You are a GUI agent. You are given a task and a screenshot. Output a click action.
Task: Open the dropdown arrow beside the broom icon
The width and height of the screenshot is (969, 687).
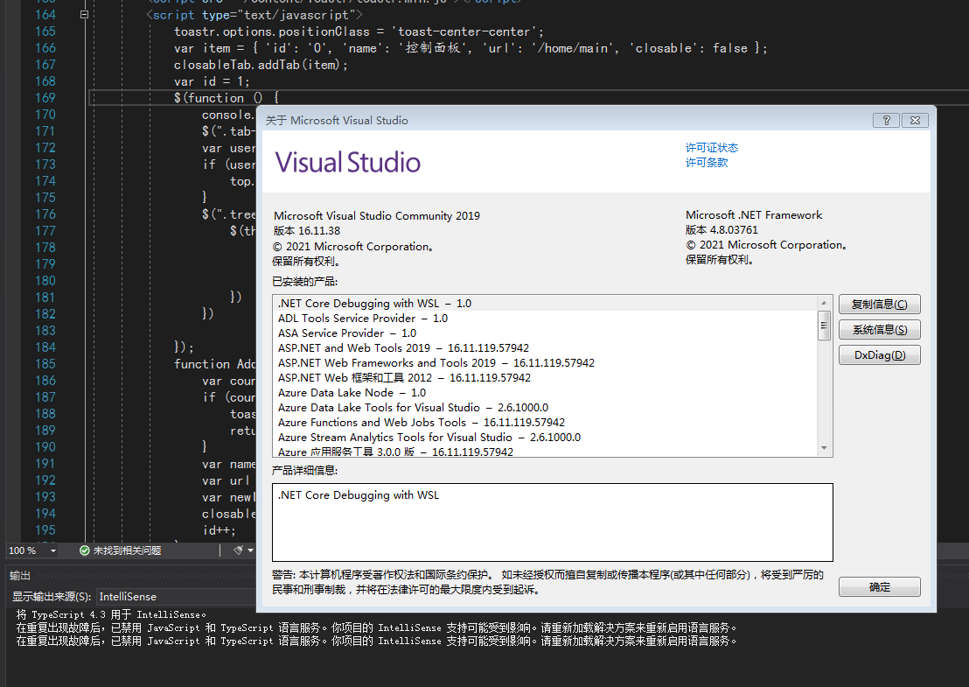pyautogui.click(x=250, y=550)
